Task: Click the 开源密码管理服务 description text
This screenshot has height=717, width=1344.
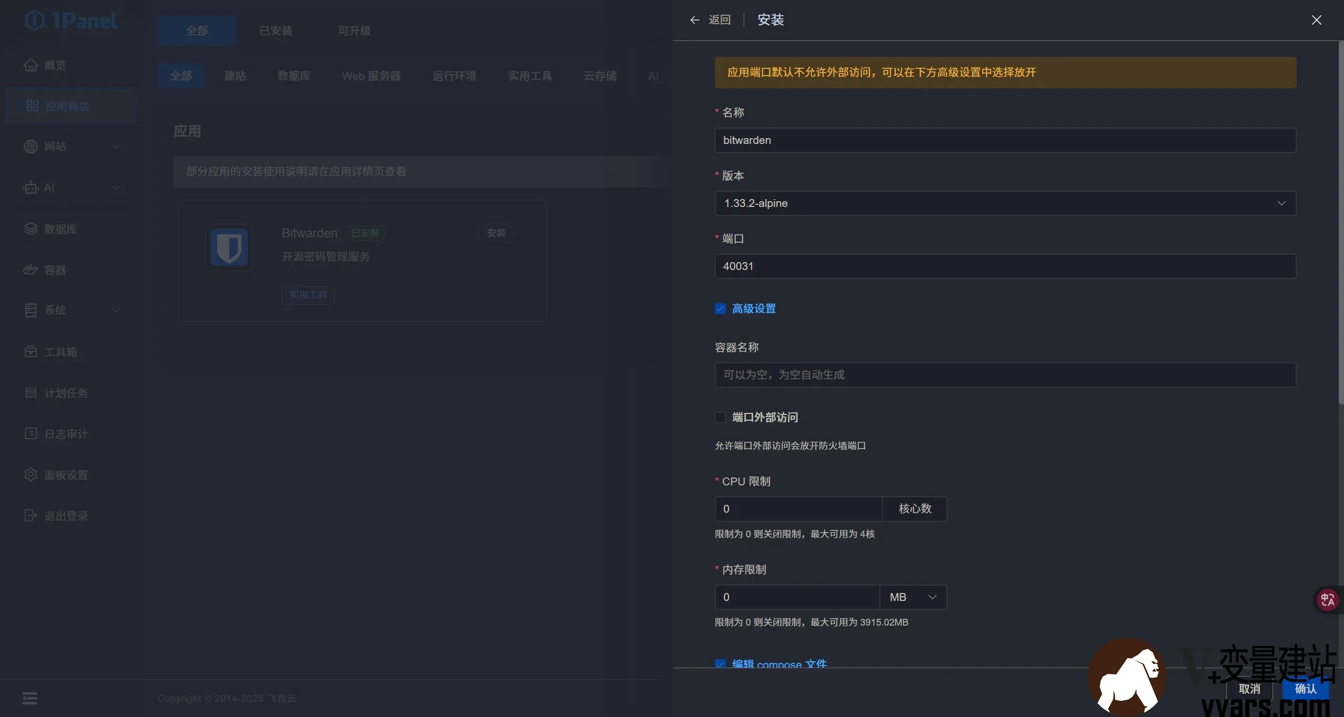Action: (x=326, y=257)
